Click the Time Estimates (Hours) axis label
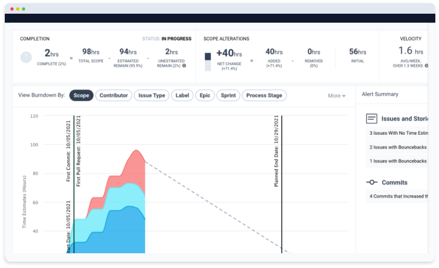The width and height of the screenshot is (439, 268). [24, 202]
